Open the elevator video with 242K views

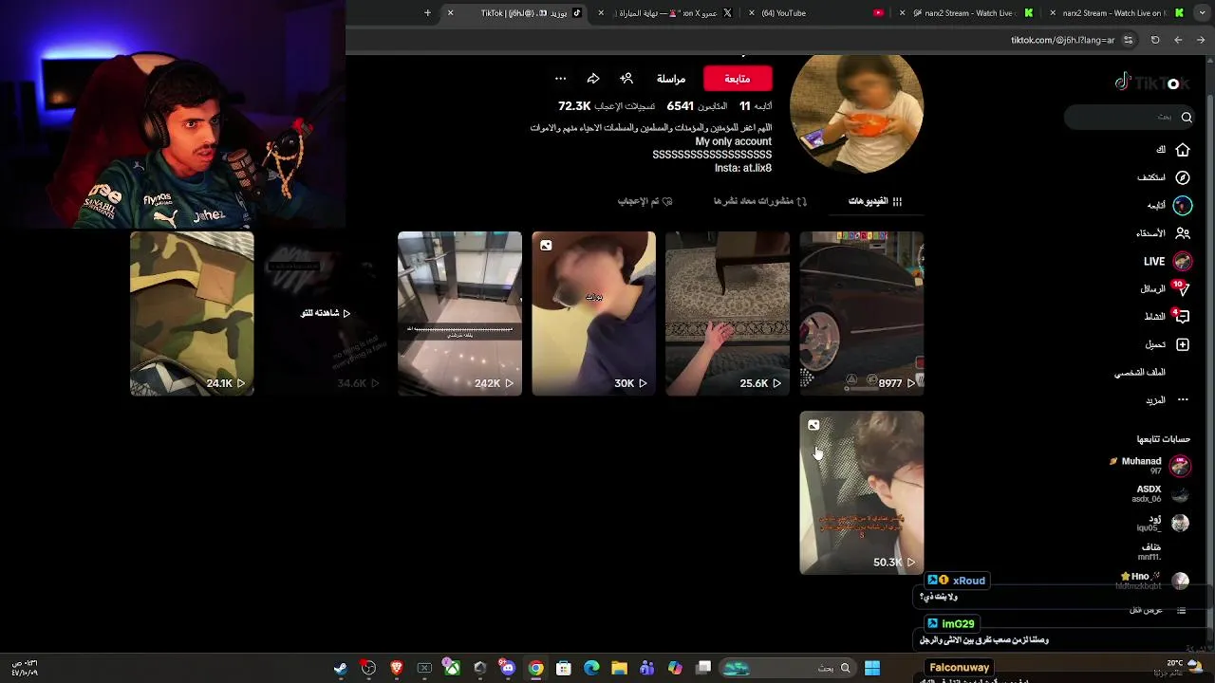(x=459, y=313)
